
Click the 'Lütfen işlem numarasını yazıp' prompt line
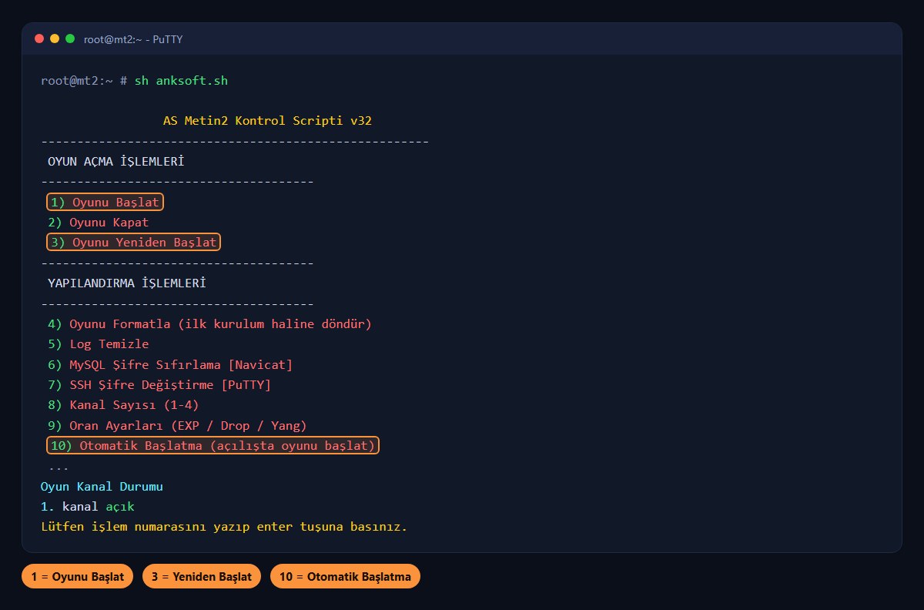click(x=223, y=528)
